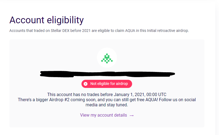Click the Follow us on social text

point(177,100)
